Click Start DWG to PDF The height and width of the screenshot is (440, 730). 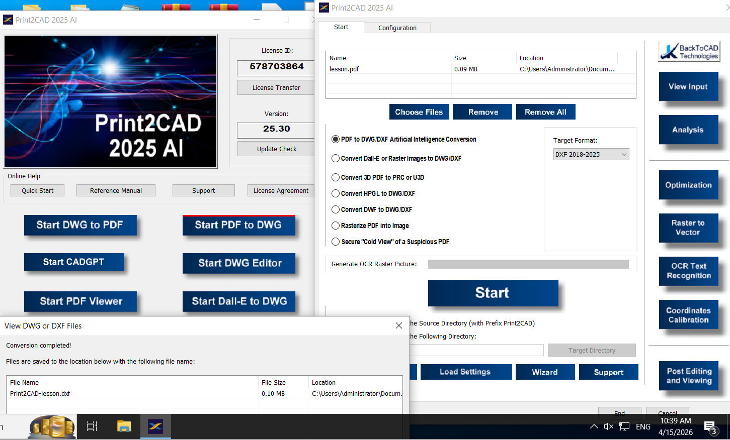[x=80, y=225]
